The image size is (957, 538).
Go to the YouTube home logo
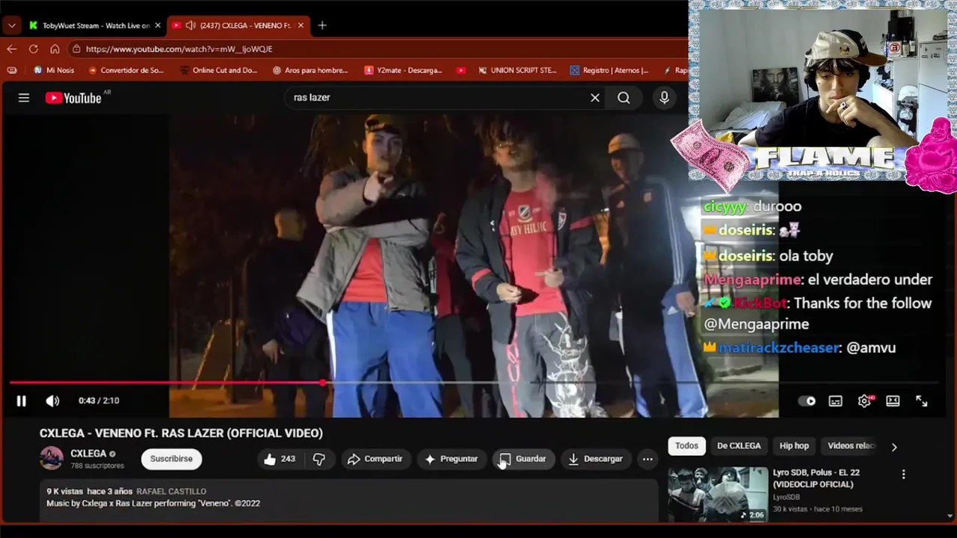73,98
